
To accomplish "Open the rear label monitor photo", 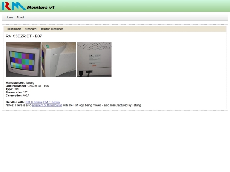I will click(x=94, y=60).
